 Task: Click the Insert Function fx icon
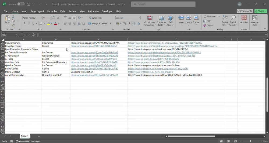coord(33,35)
